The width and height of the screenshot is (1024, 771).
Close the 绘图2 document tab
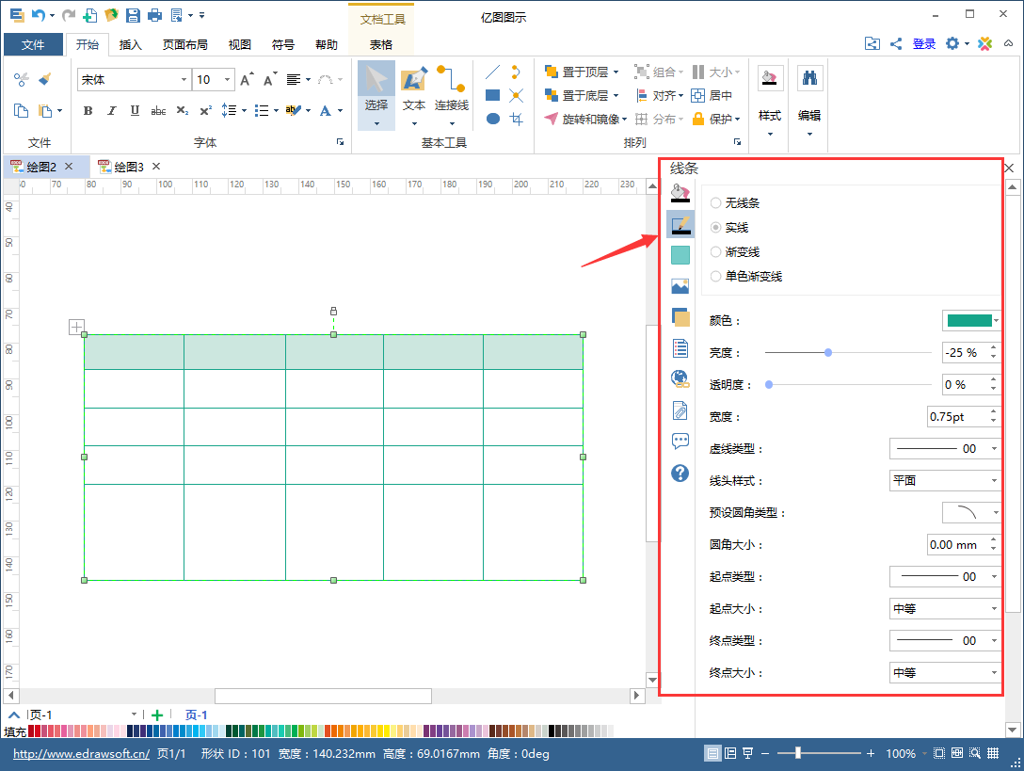pos(69,167)
